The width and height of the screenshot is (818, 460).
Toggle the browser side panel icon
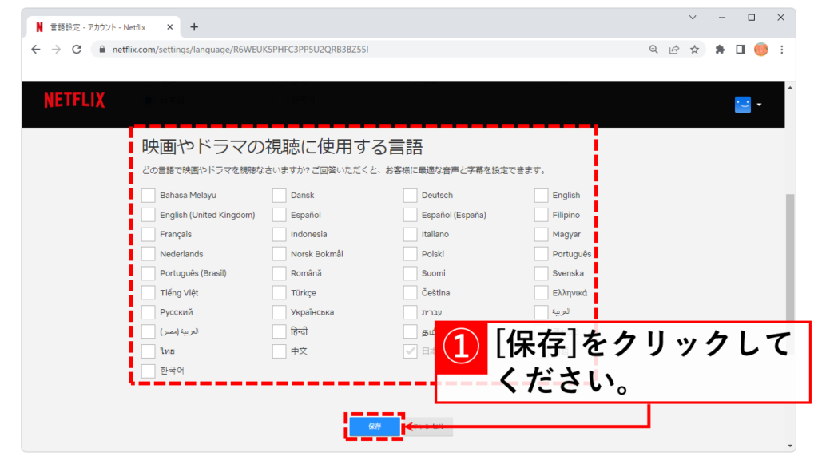click(741, 50)
